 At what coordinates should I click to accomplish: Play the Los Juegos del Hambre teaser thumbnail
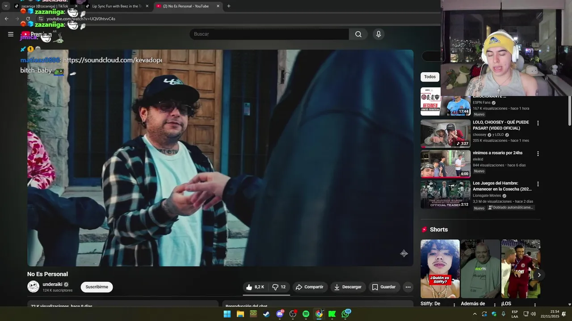(x=446, y=194)
